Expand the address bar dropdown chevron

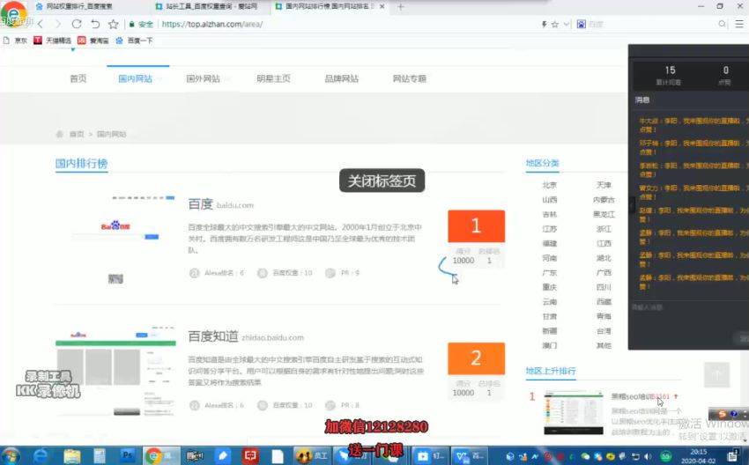566,24
